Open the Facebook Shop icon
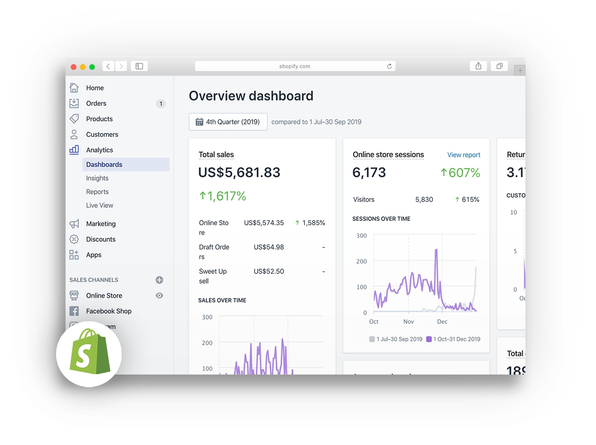 74,311
